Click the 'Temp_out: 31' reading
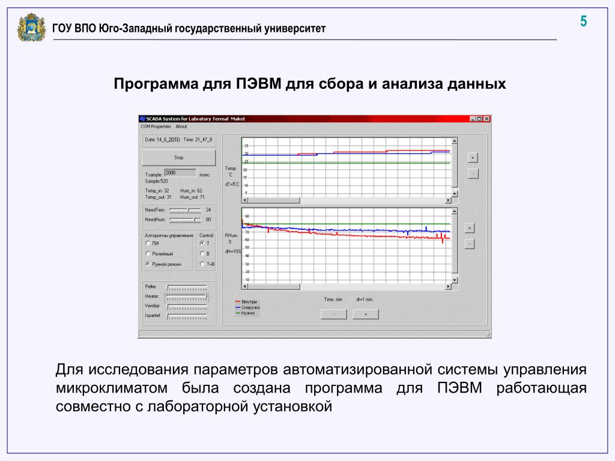This screenshot has width=615, height=461. 158,197
